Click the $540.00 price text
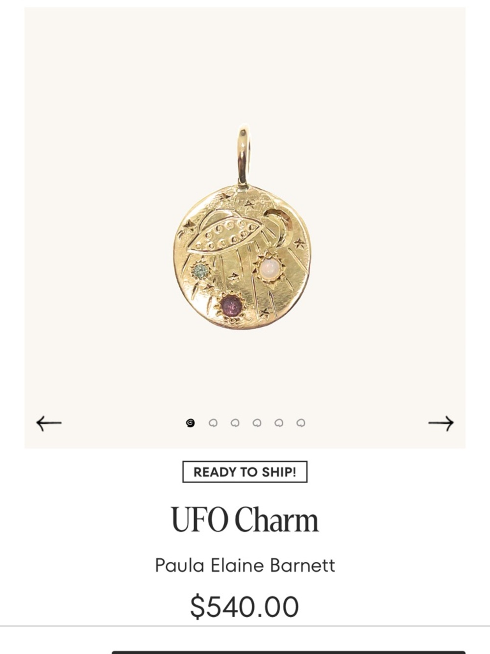Viewport: 490px width, 654px height. [x=245, y=606]
